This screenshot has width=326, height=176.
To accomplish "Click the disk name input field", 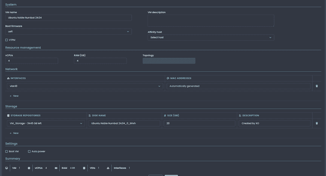I will pos(124,123).
